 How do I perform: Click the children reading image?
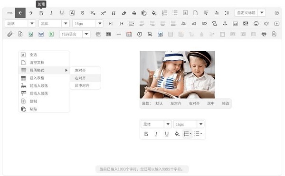click(177, 74)
